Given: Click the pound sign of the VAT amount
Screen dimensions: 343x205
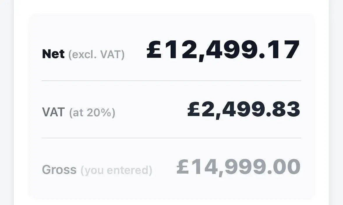Looking at the screenshot, I should pyautogui.click(x=194, y=109).
